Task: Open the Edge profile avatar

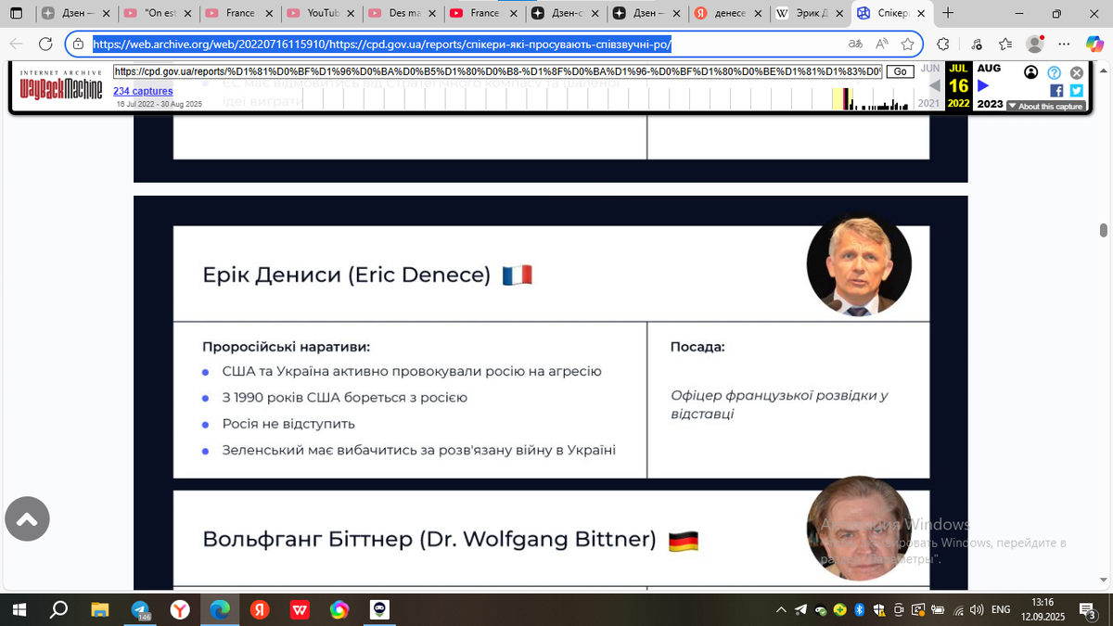Action: (1035, 44)
